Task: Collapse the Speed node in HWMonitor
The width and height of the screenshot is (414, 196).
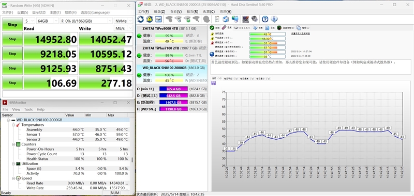Action: [13, 178]
